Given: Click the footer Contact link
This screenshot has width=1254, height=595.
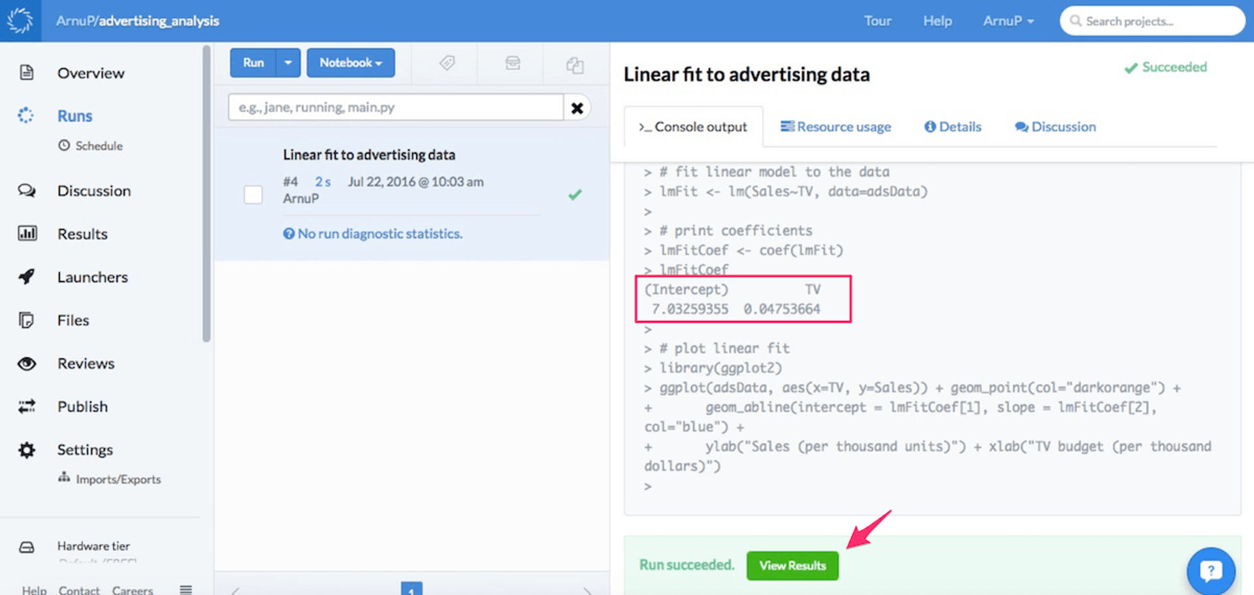Looking at the screenshot, I should pyautogui.click(x=79, y=590).
